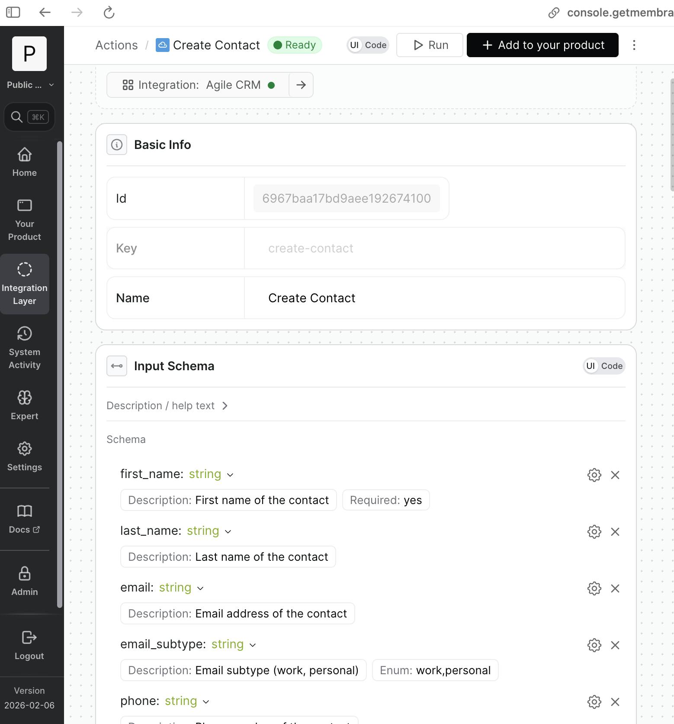Image resolution: width=674 pixels, height=724 pixels.
Task: Click the Run button
Action: point(430,45)
